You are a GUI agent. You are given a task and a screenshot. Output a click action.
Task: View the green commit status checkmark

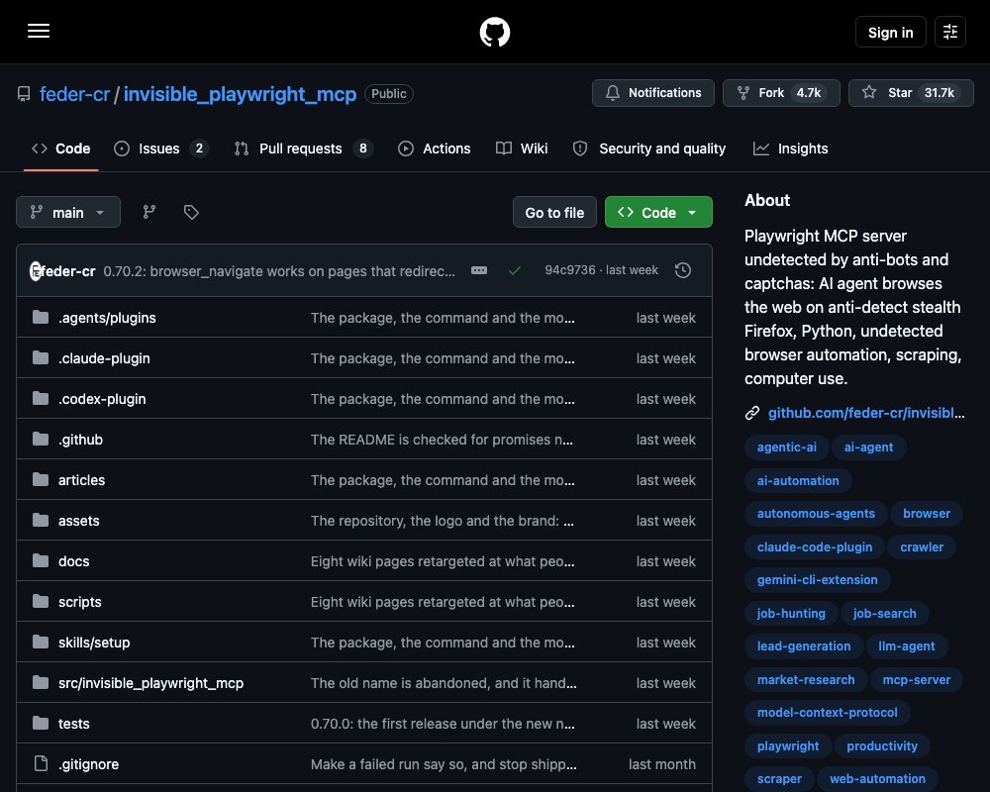[x=515, y=270]
